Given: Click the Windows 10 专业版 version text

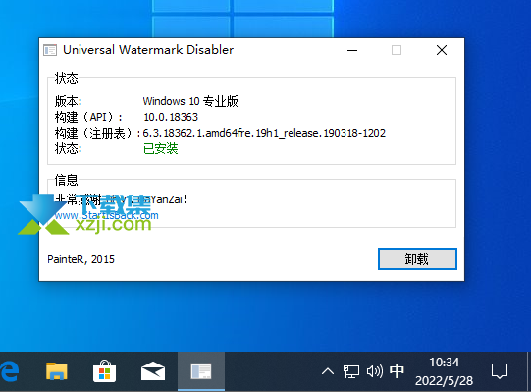Looking at the screenshot, I should 190,101.
